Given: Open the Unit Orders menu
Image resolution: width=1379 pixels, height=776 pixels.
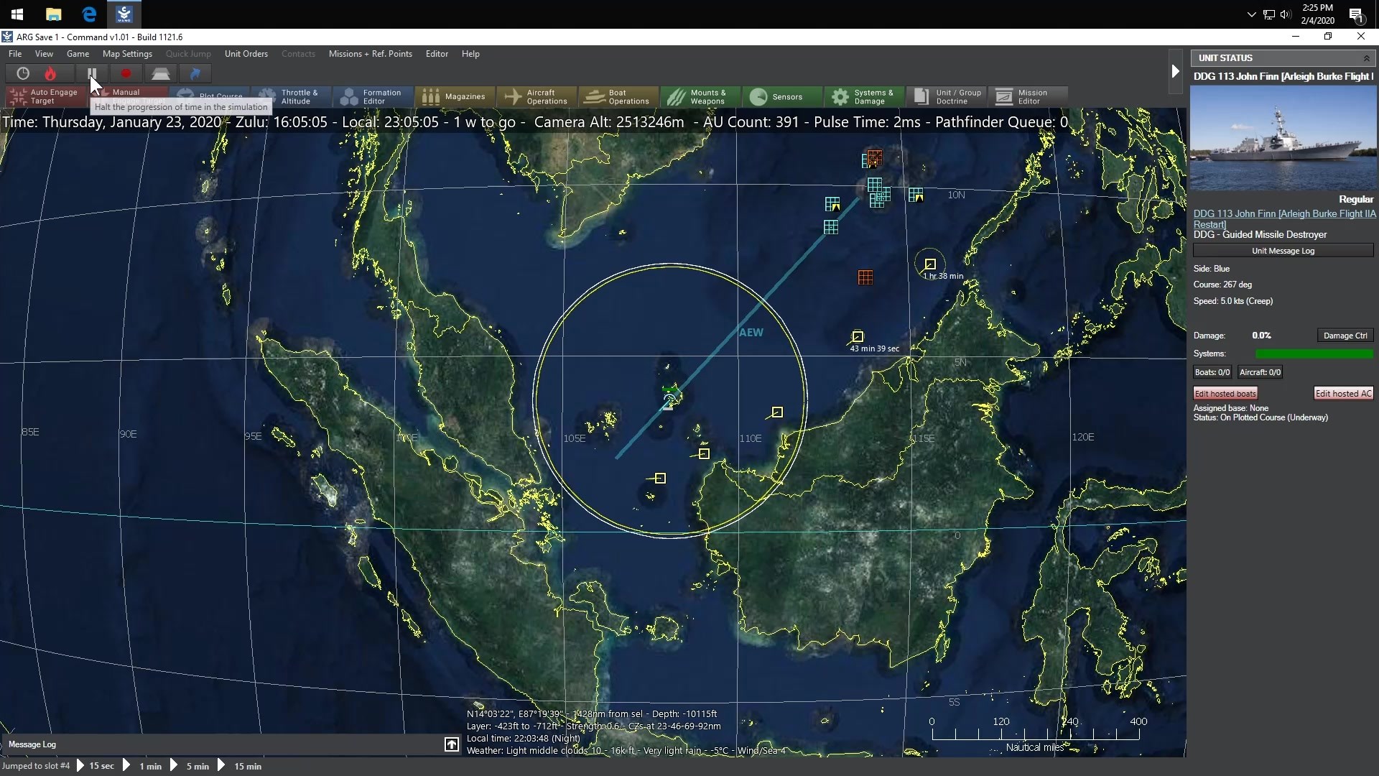Looking at the screenshot, I should click(246, 54).
